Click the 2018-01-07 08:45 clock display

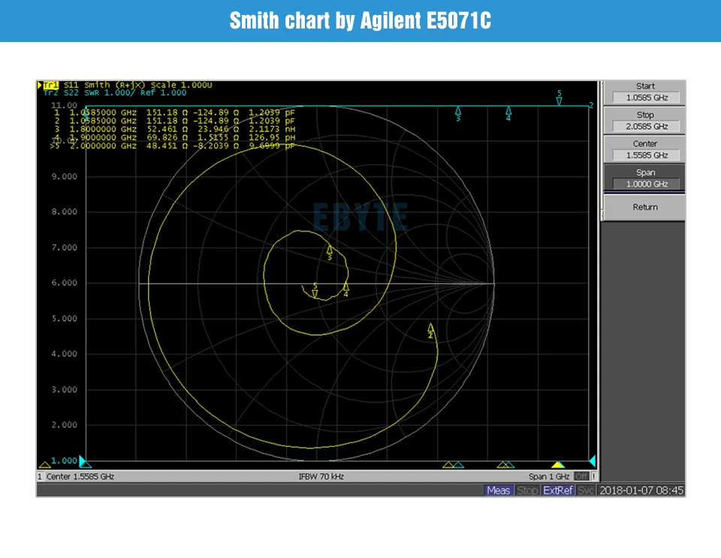coord(641,490)
